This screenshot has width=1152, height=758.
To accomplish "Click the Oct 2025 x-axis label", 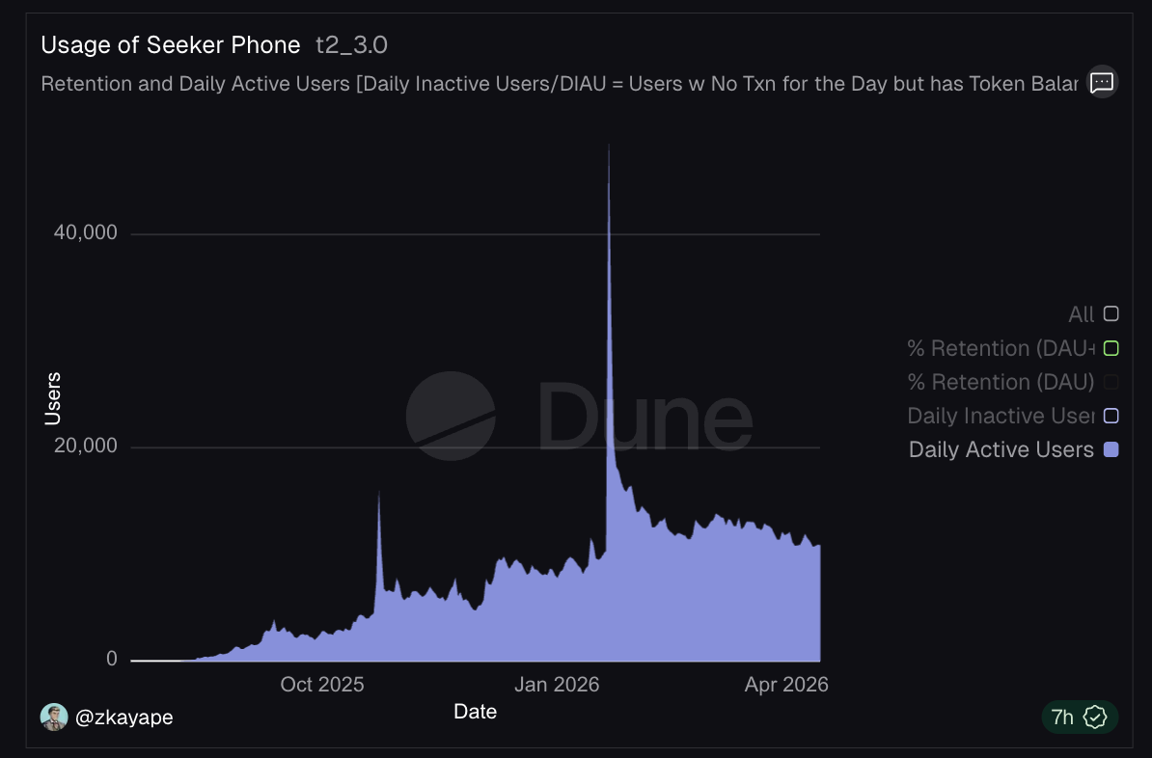I will pos(322,685).
